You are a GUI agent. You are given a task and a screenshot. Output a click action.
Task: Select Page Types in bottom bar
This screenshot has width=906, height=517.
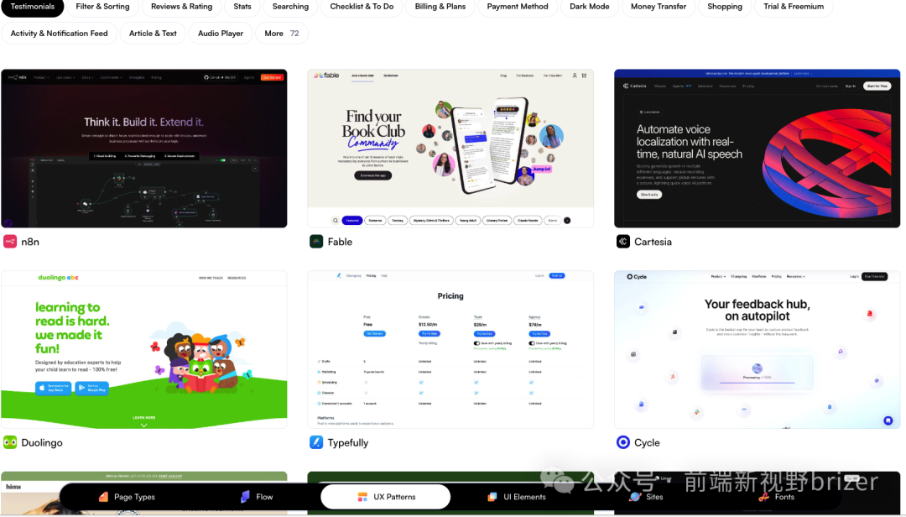(x=127, y=497)
